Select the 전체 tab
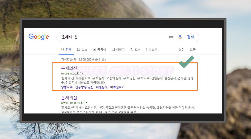Screen dimensions: 251x139 pos(67,49)
